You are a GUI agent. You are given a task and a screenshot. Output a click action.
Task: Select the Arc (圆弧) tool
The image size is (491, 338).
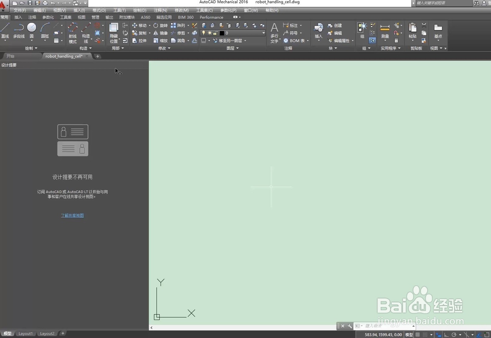[x=45, y=30]
